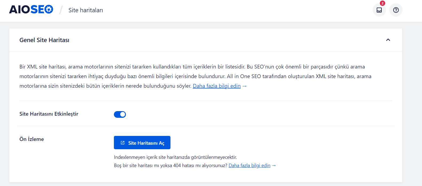Collapse the Genel Site Haritası panel
422x186 pixels.
point(388,40)
